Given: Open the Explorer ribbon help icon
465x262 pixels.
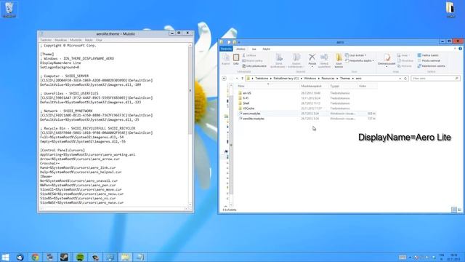Looking at the screenshot, I should click(460, 49).
